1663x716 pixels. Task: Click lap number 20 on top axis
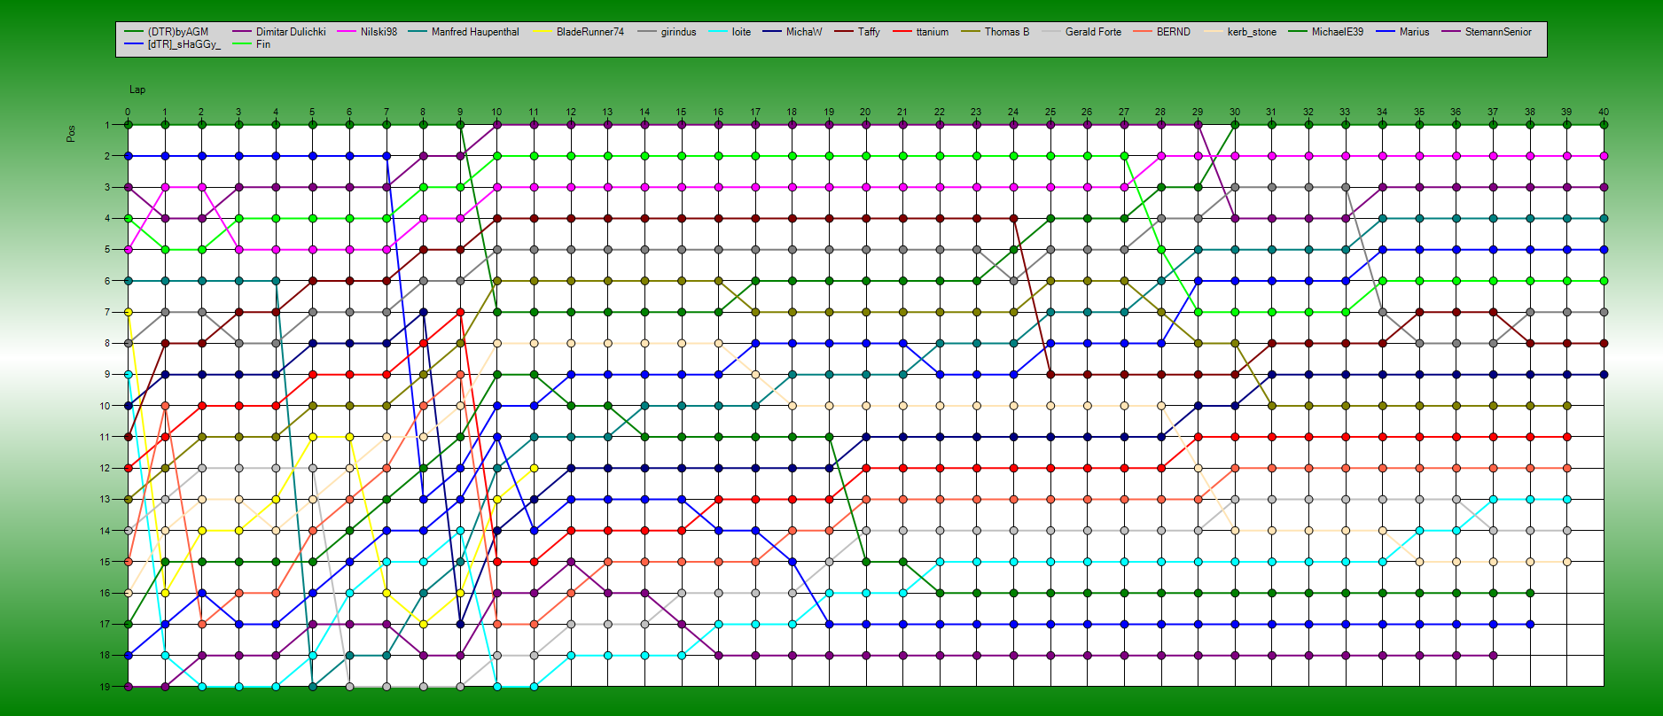[865, 113]
